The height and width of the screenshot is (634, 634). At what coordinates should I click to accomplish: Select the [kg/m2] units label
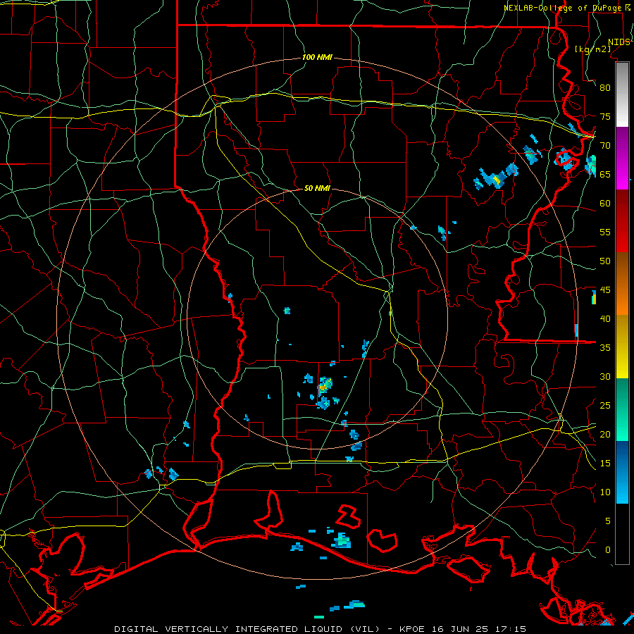(592, 49)
